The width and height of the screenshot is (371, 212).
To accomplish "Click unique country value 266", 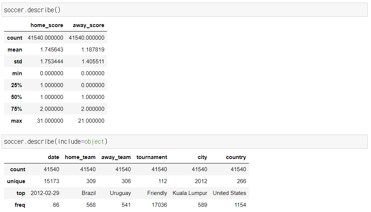I will click(241, 181).
